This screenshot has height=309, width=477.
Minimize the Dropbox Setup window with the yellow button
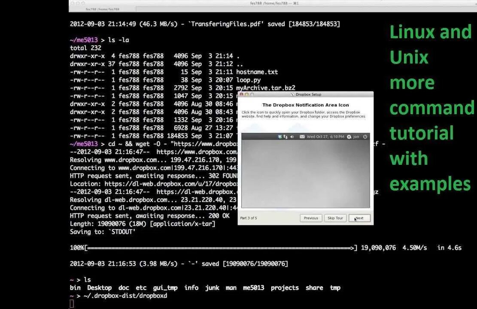pyautogui.click(x=247, y=94)
